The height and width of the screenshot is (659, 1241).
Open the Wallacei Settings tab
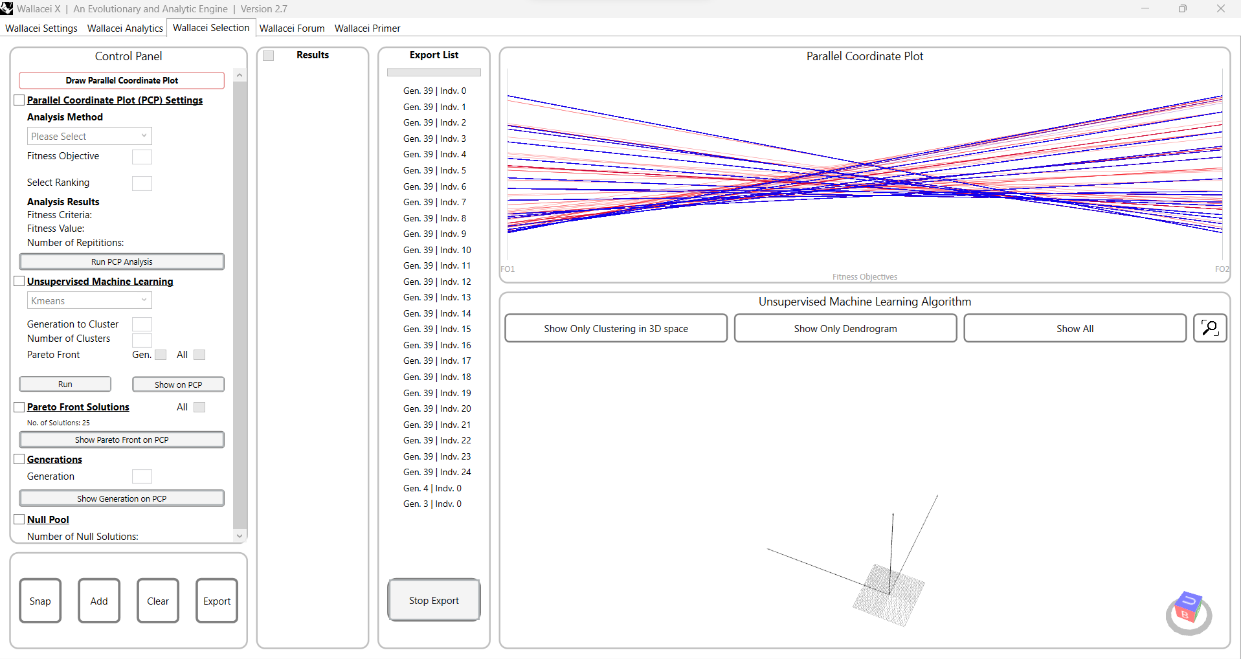[41, 28]
